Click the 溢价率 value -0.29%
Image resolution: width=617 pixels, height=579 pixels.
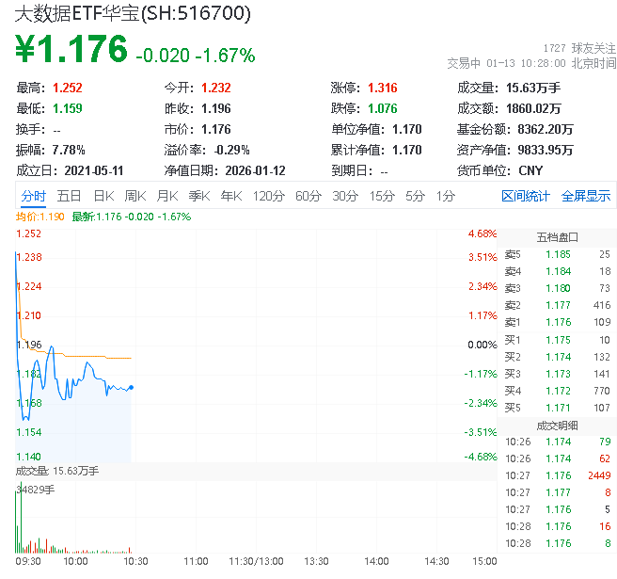pyautogui.click(x=231, y=150)
